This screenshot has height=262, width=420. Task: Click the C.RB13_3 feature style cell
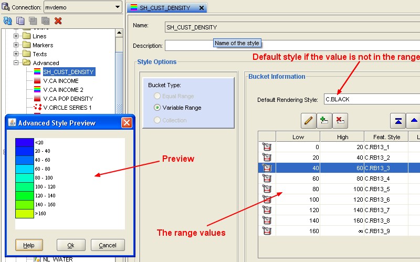pyautogui.click(x=386, y=168)
